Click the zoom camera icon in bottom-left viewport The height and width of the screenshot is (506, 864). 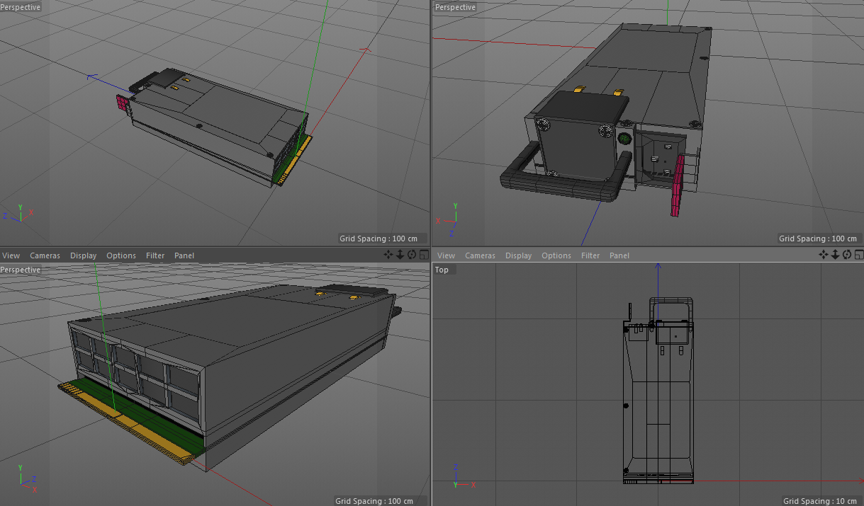(x=400, y=255)
